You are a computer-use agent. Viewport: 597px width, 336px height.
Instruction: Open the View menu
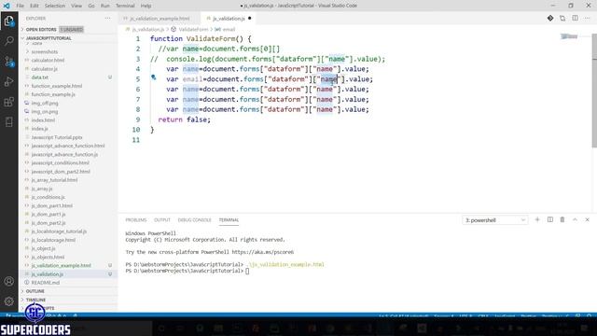point(76,6)
